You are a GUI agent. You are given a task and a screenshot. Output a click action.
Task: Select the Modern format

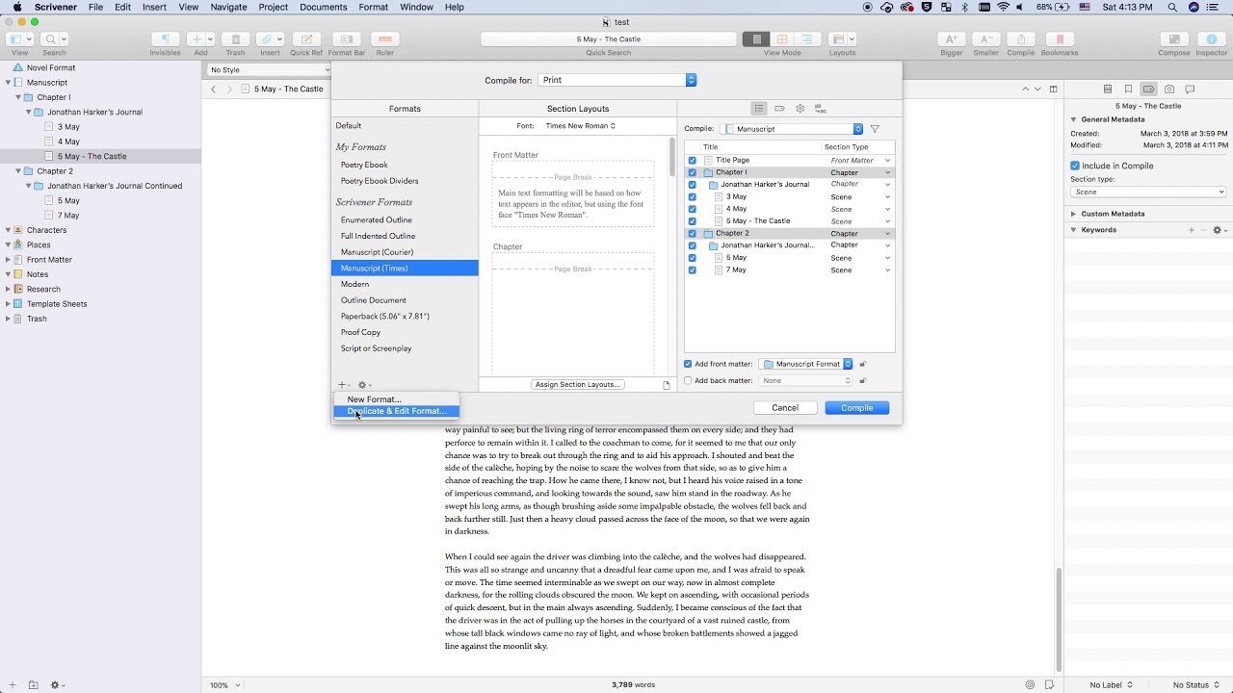click(405, 284)
